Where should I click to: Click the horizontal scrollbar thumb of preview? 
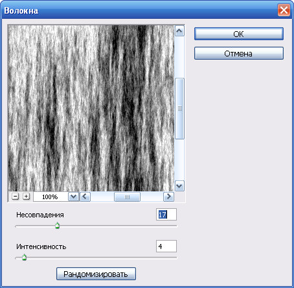pyautogui.click(x=127, y=197)
